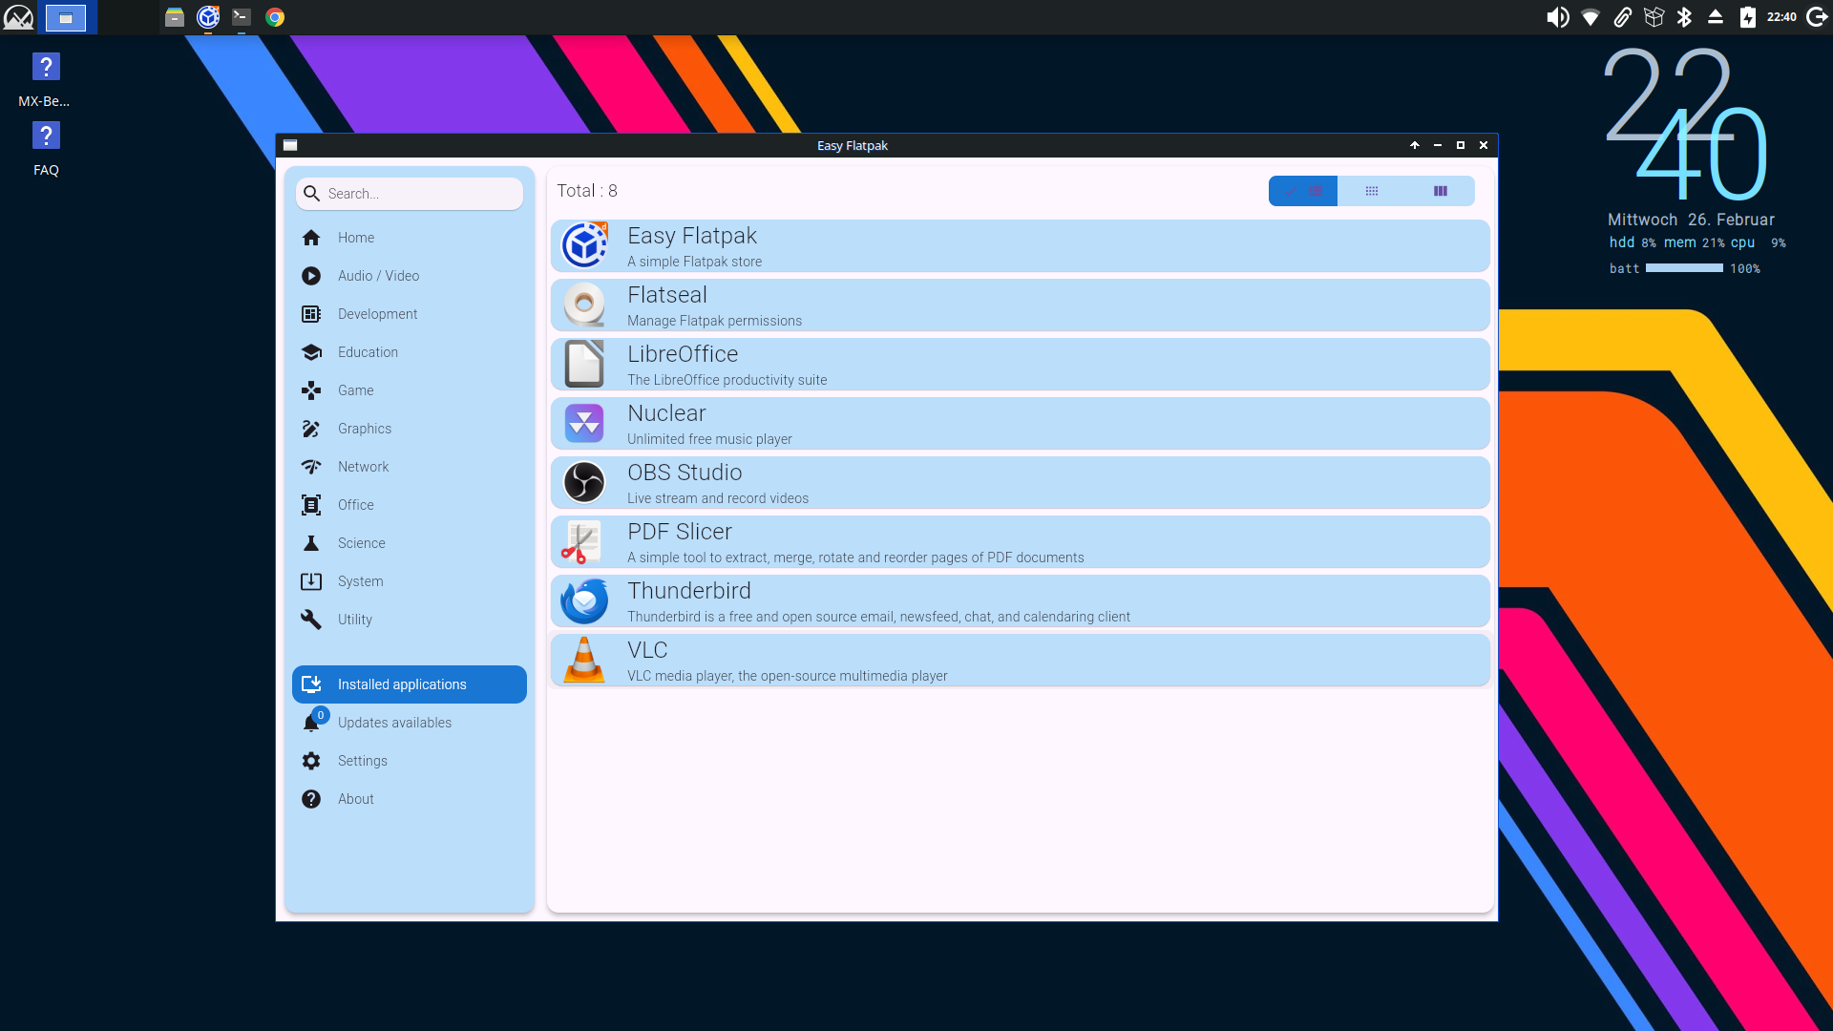Open the FAQ desktop shortcut
1833x1031 pixels.
pos(46,149)
